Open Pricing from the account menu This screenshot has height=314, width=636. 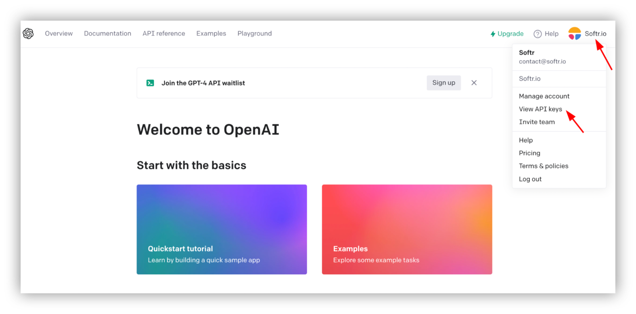tap(529, 153)
